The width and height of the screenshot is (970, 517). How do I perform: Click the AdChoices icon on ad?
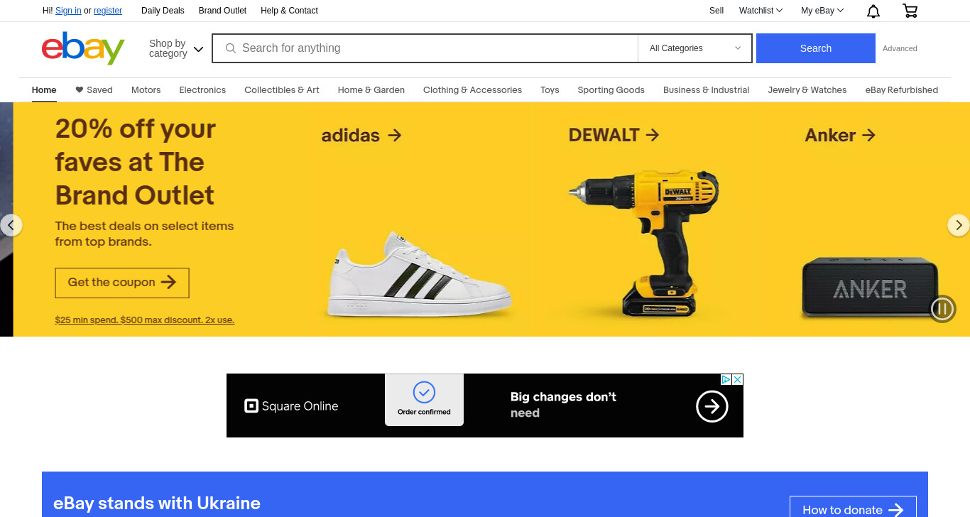tap(726, 379)
